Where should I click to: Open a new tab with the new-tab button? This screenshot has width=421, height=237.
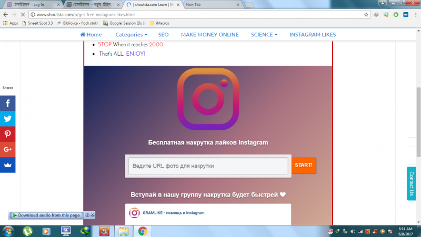point(249,5)
